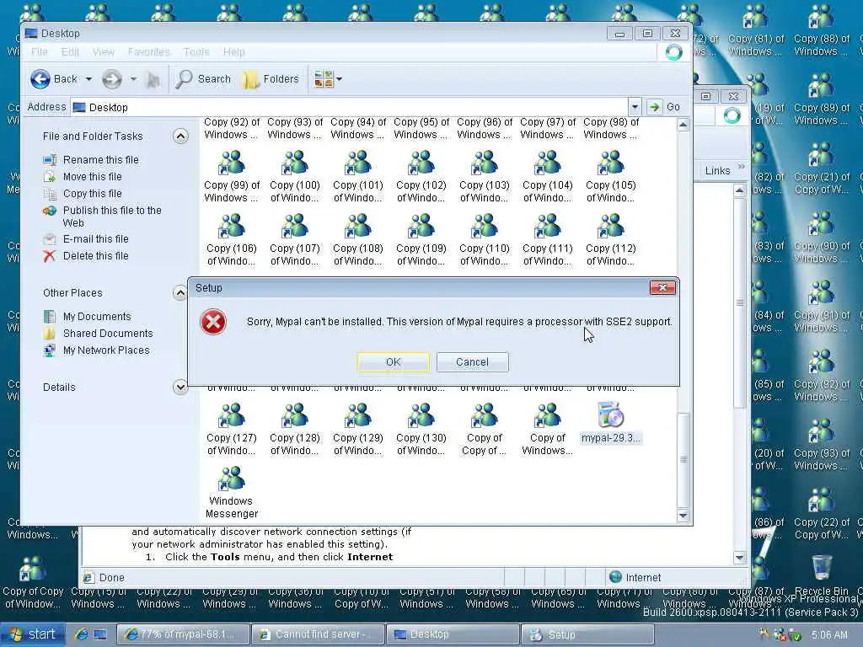
Task: Open the Edit menu
Action: point(70,51)
